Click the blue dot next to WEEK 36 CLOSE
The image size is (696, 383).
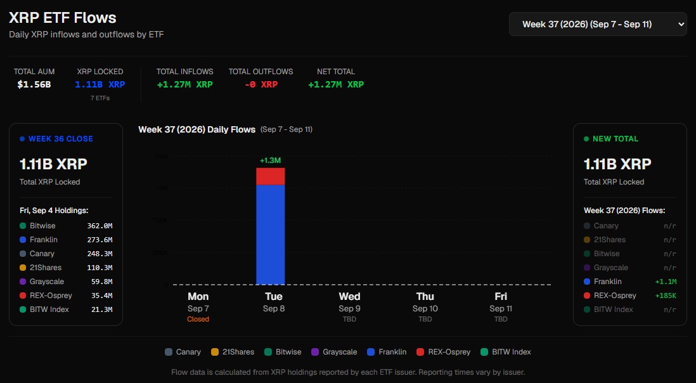click(22, 139)
